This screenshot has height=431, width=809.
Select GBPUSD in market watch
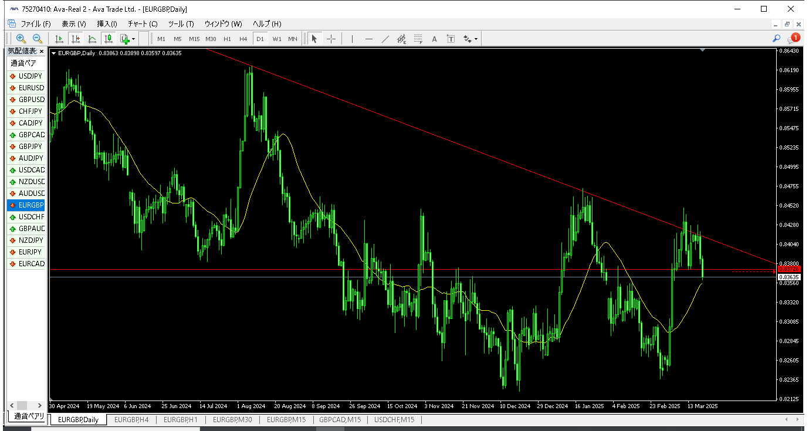26,100
